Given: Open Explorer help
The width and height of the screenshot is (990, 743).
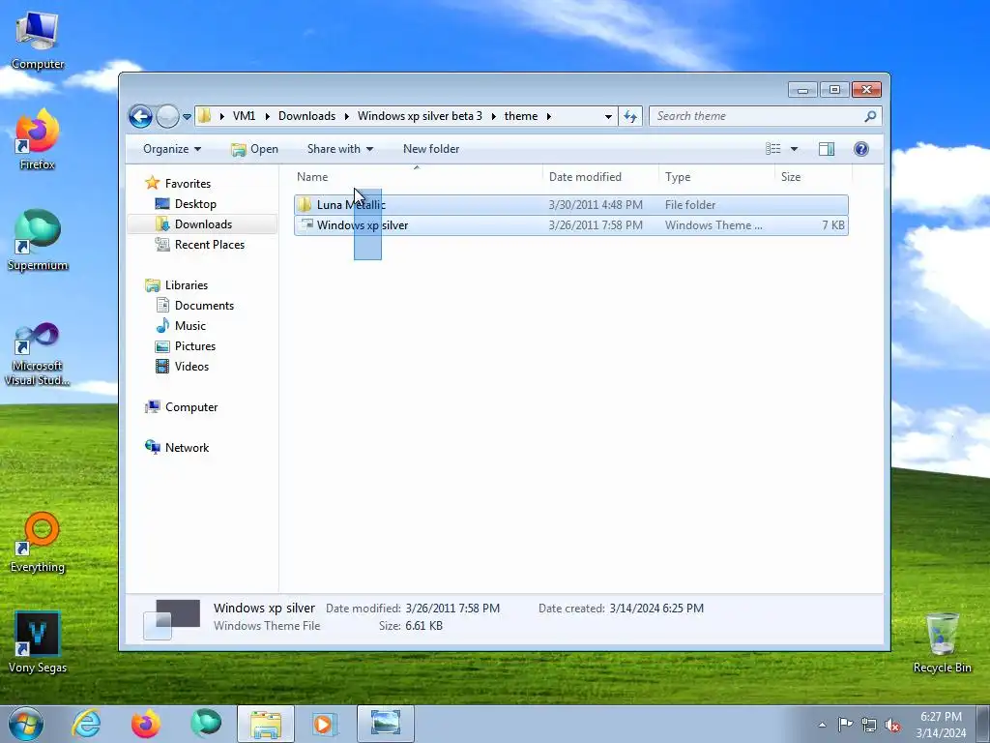Looking at the screenshot, I should coord(861,149).
